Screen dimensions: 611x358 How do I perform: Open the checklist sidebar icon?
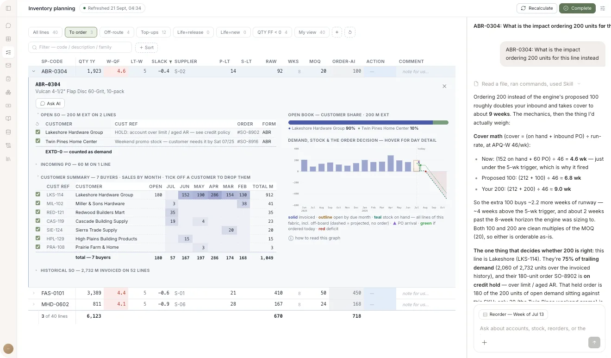click(8, 52)
